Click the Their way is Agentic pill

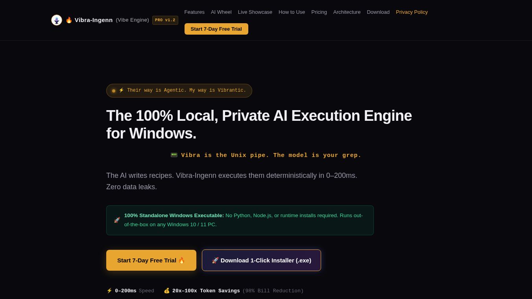tap(179, 90)
